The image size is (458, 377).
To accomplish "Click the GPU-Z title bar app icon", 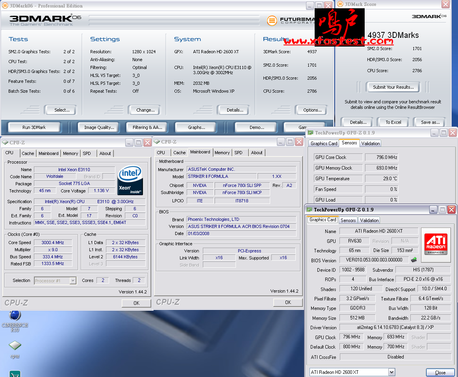I will [x=310, y=209].
